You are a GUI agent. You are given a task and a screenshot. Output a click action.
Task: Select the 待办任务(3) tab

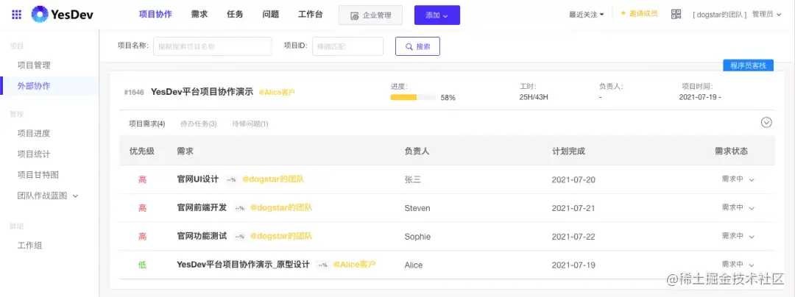point(199,124)
